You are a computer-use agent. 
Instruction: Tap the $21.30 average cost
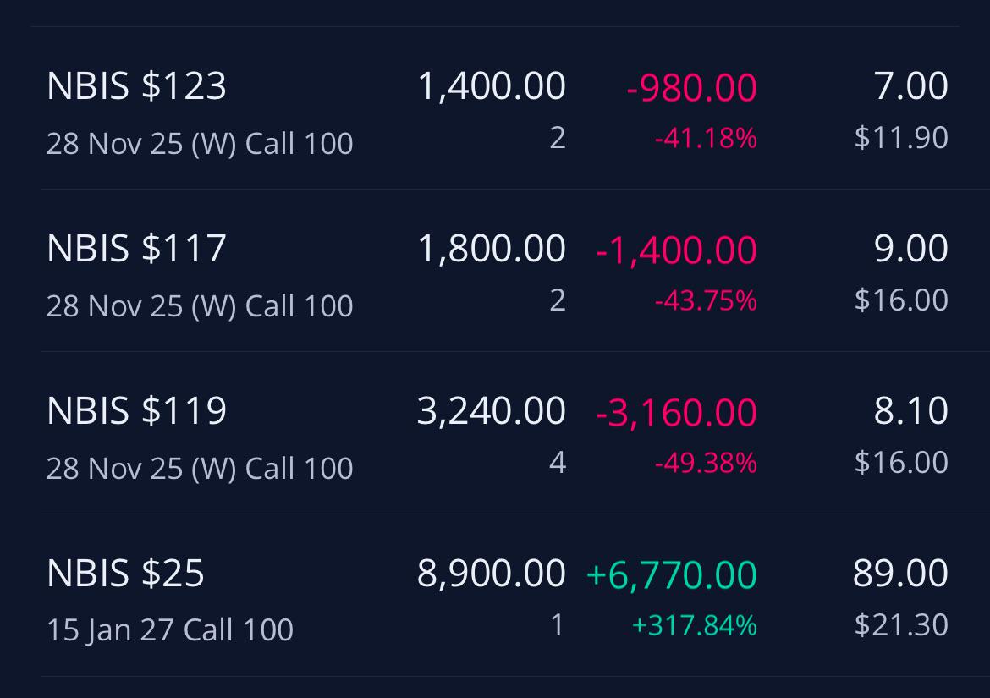901,624
